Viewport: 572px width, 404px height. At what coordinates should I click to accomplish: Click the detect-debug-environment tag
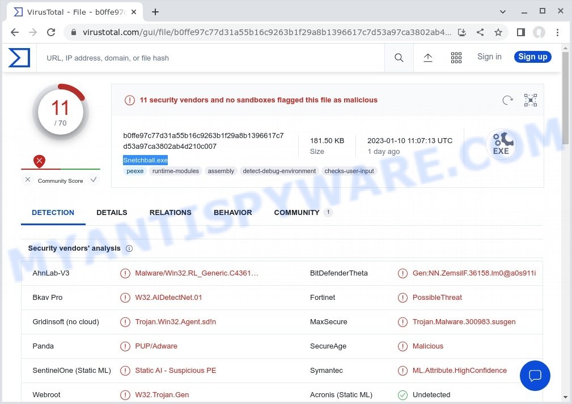279,171
